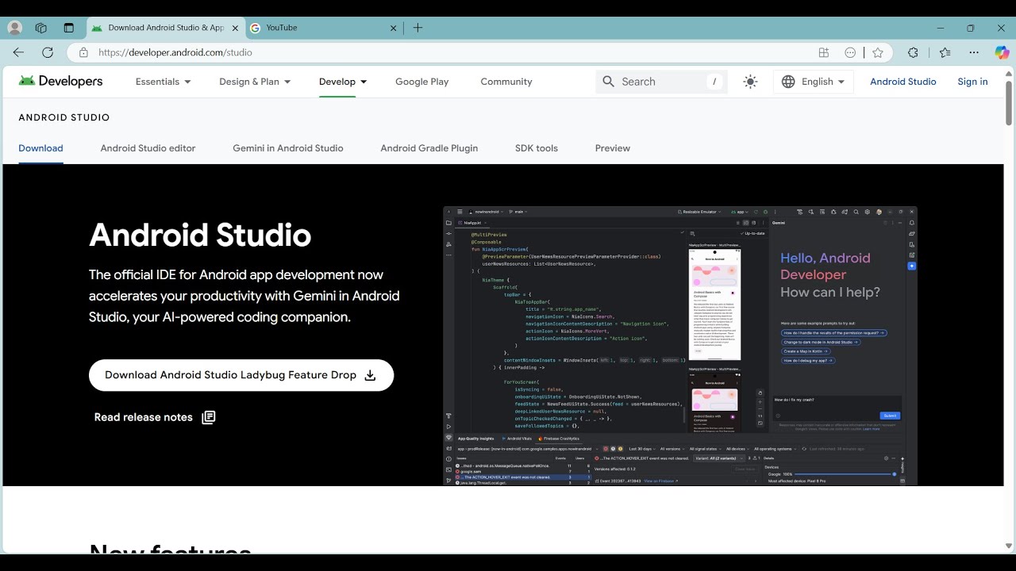Switch to Android Gradle Plugin tab
The image size is (1016, 571).
tap(429, 148)
